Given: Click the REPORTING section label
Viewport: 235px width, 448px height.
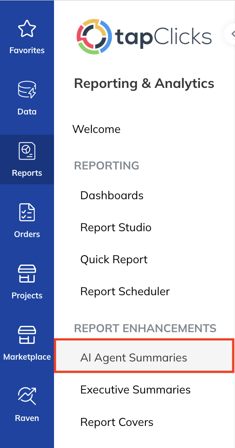Looking at the screenshot, I should coord(107,166).
